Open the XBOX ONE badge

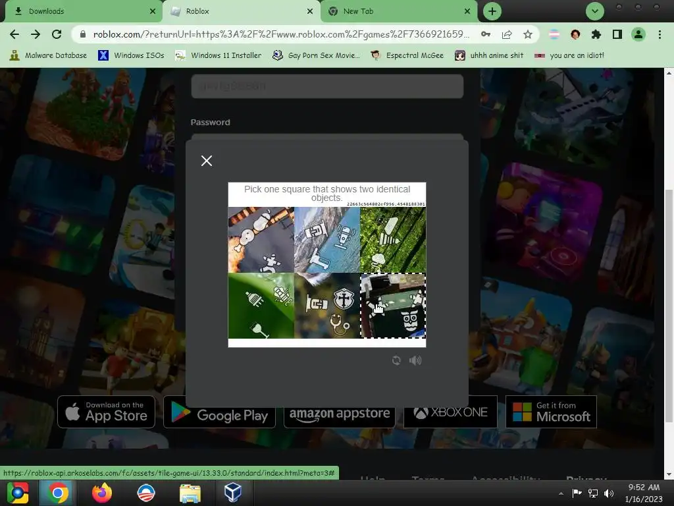pyautogui.click(x=450, y=412)
